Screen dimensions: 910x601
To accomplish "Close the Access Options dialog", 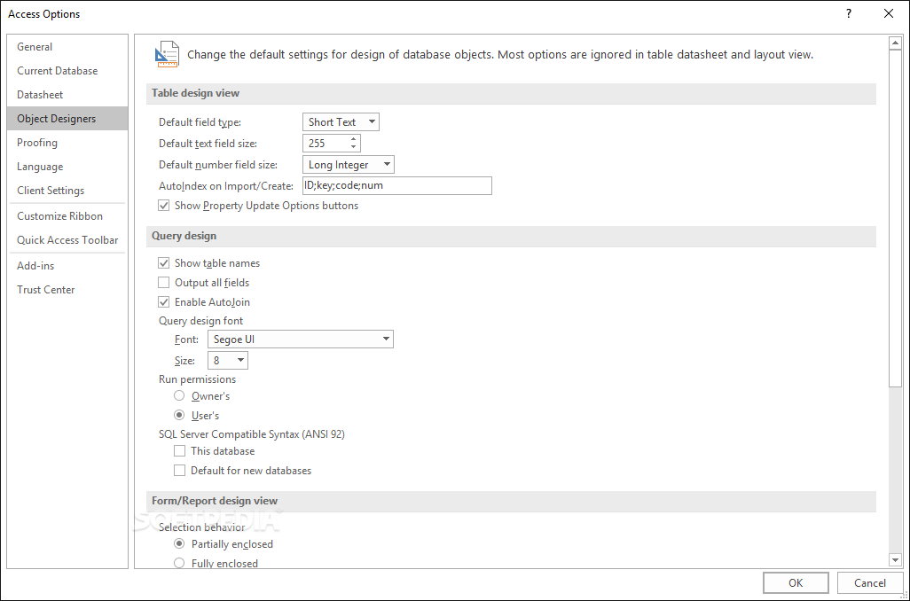I will pos(889,13).
